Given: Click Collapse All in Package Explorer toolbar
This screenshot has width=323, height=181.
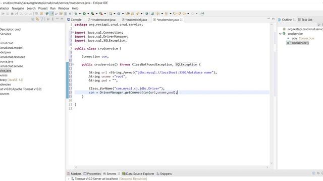Looking at the screenshot, I should [33, 19].
